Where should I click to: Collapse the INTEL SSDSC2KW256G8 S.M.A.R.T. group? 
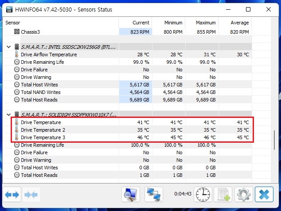(8, 47)
